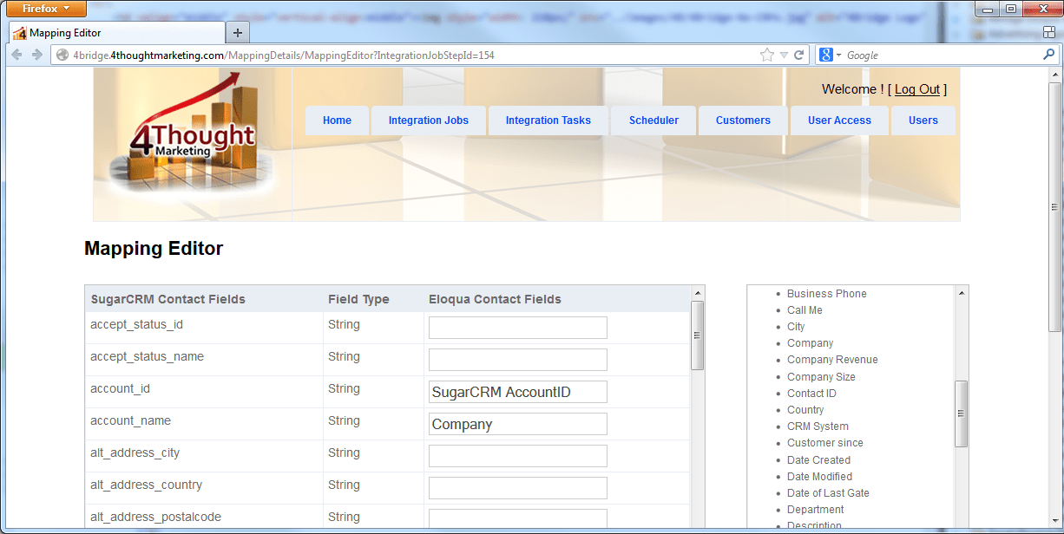This screenshot has height=534, width=1064.
Task: Click the browser Back arrow
Action: click(x=16, y=55)
